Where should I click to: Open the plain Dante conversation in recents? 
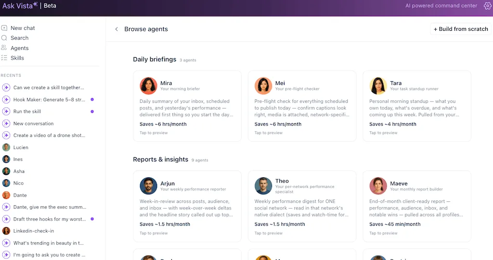pyautogui.click(x=20, y=195)
